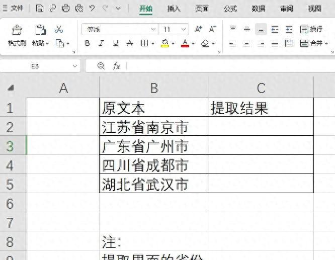Click the 合并 merge cells button
335x260 pixels.
coord(311,43)
